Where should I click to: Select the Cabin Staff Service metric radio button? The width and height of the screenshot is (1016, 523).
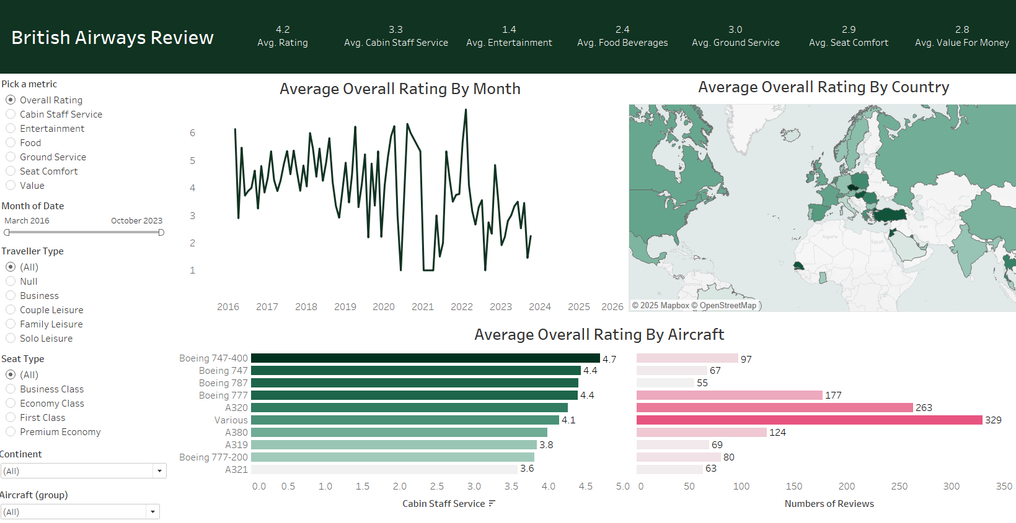pos(11,115)
